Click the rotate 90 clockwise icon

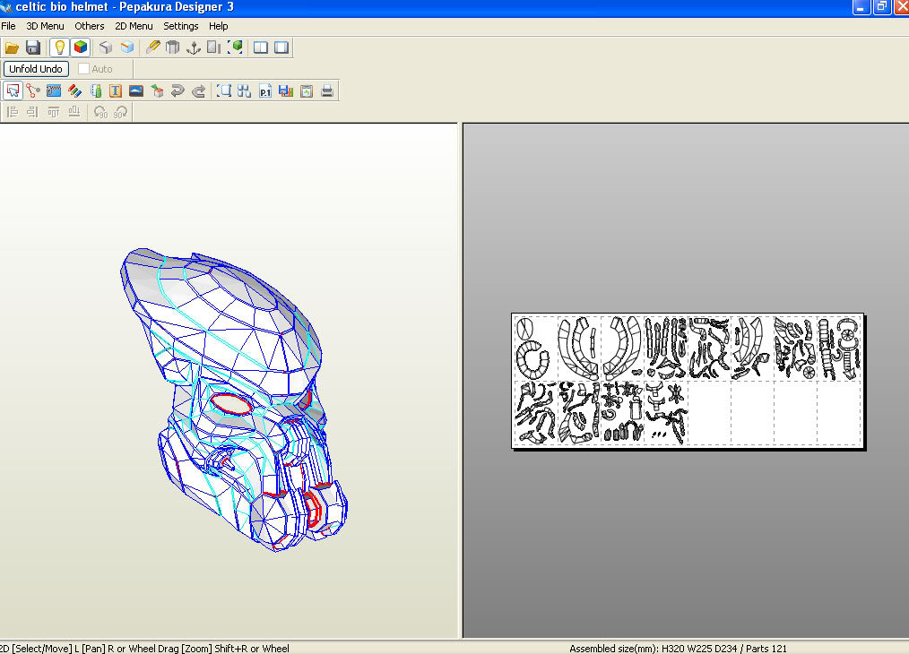tap(121, 112)
